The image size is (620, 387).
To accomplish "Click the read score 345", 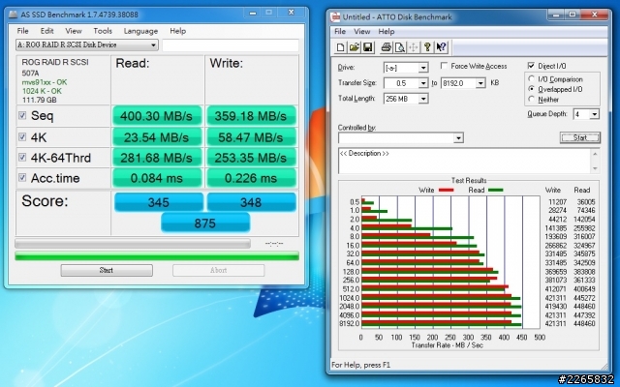I will [159, 202].
